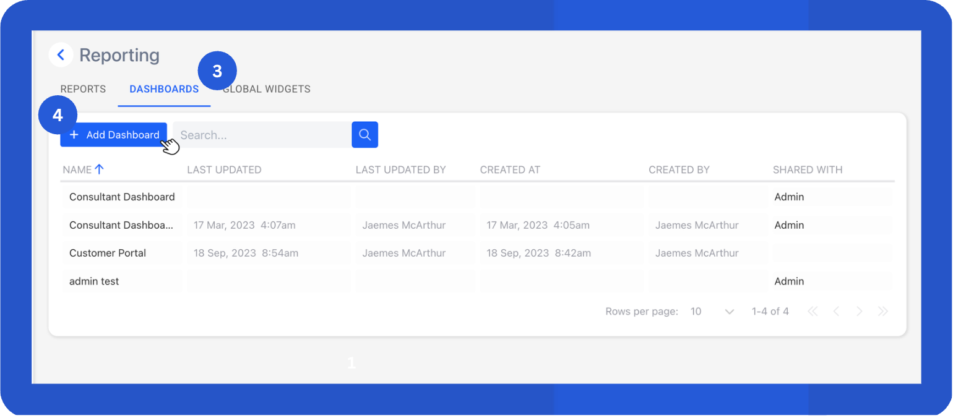Click the 17 Mar, 2023 4:07am cell
The height and width of the screenshot is (418, 953).
pyautogui.click(x=244, y=225)
